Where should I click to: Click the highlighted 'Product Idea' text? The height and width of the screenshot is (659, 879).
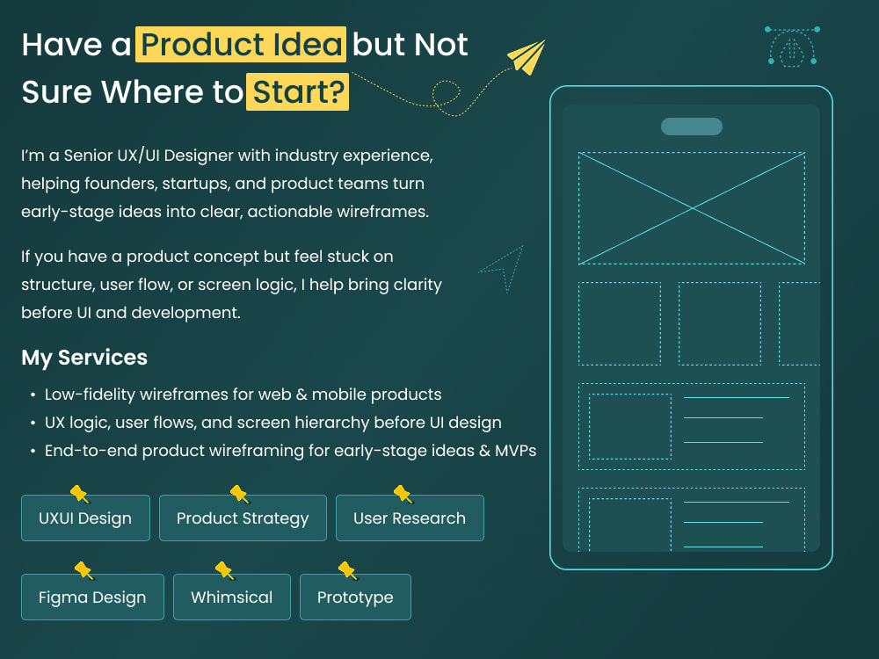(241, 44)
